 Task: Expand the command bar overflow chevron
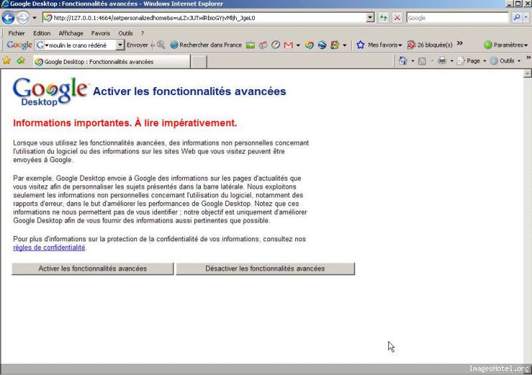pyautogui.click(x=528, y=58)
